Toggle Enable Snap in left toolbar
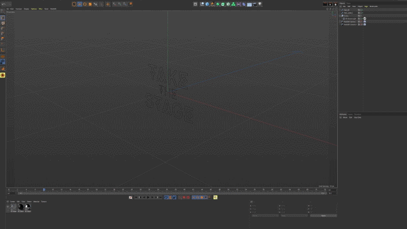Viewport: 407px width, 229px height. [2, 69]
